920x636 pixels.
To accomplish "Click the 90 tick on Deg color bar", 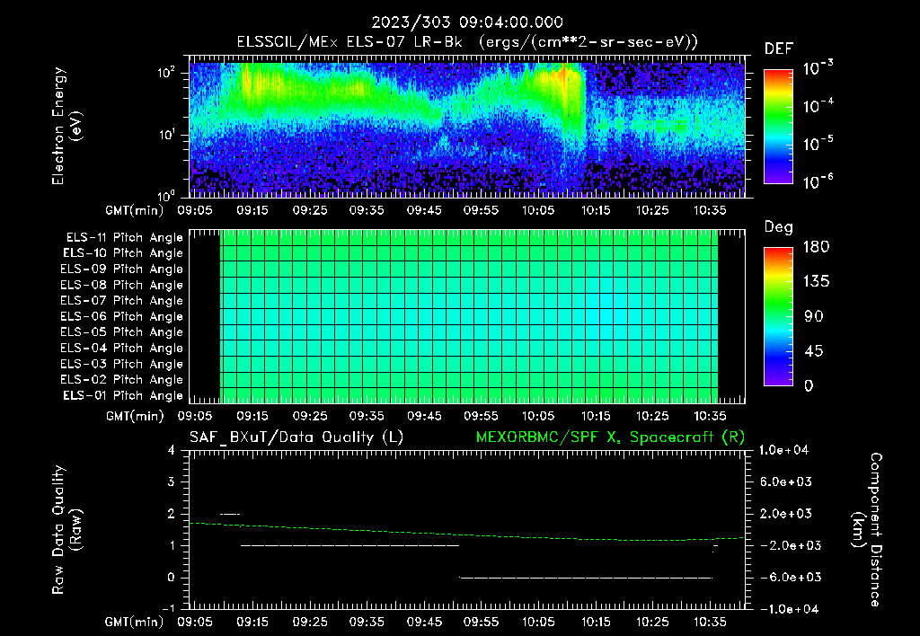I will point(814,317).
